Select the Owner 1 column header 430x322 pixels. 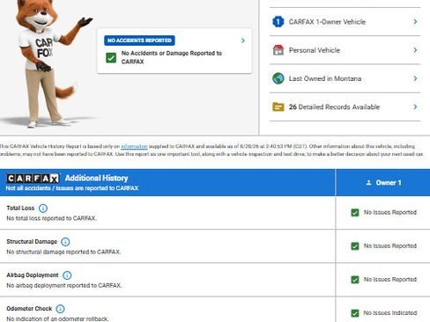pos(383,182)
